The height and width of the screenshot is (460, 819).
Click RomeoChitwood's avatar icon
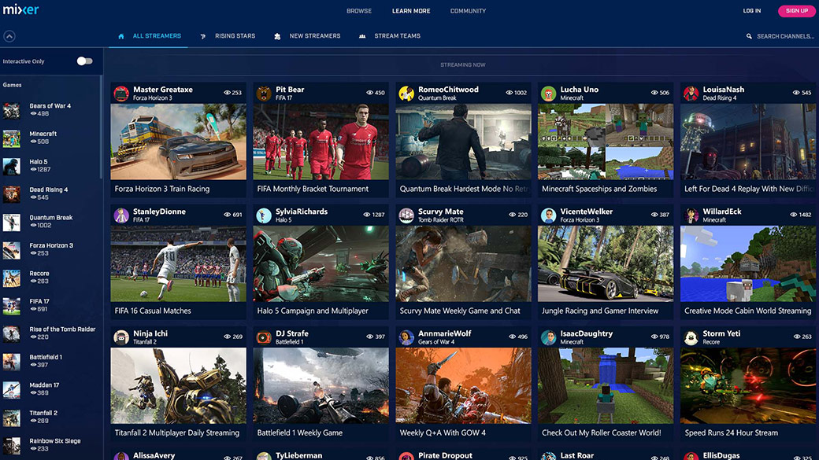point(406,94)
